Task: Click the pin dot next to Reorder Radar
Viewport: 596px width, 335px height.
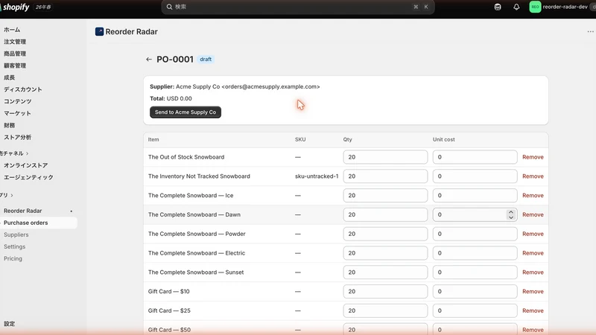Action: 71,211
